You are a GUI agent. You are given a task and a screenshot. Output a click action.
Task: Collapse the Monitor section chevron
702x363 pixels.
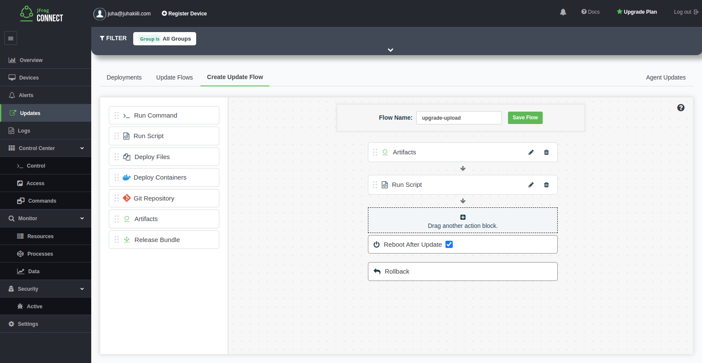coord(82,218)
